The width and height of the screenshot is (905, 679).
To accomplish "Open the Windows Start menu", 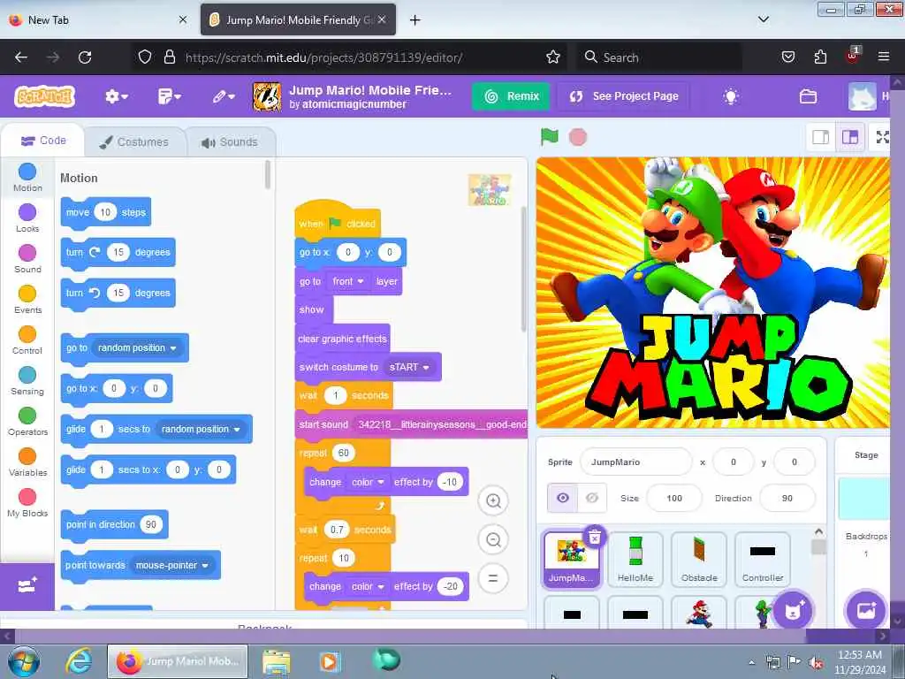I will tap(23, 661).
